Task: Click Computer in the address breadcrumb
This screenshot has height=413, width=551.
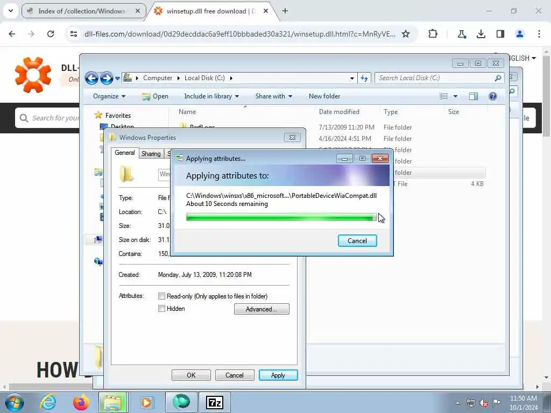Action: [x=158, y=78]
